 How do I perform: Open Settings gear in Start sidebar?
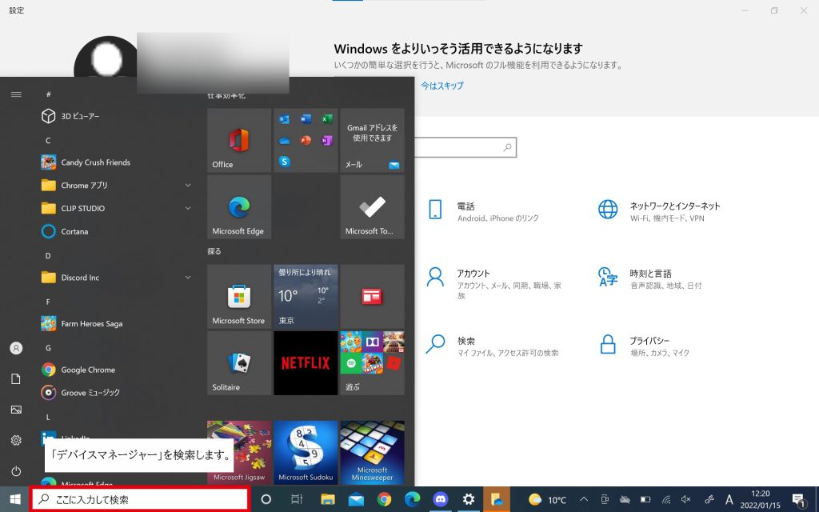pyautogui.click(x=16, y=441)
